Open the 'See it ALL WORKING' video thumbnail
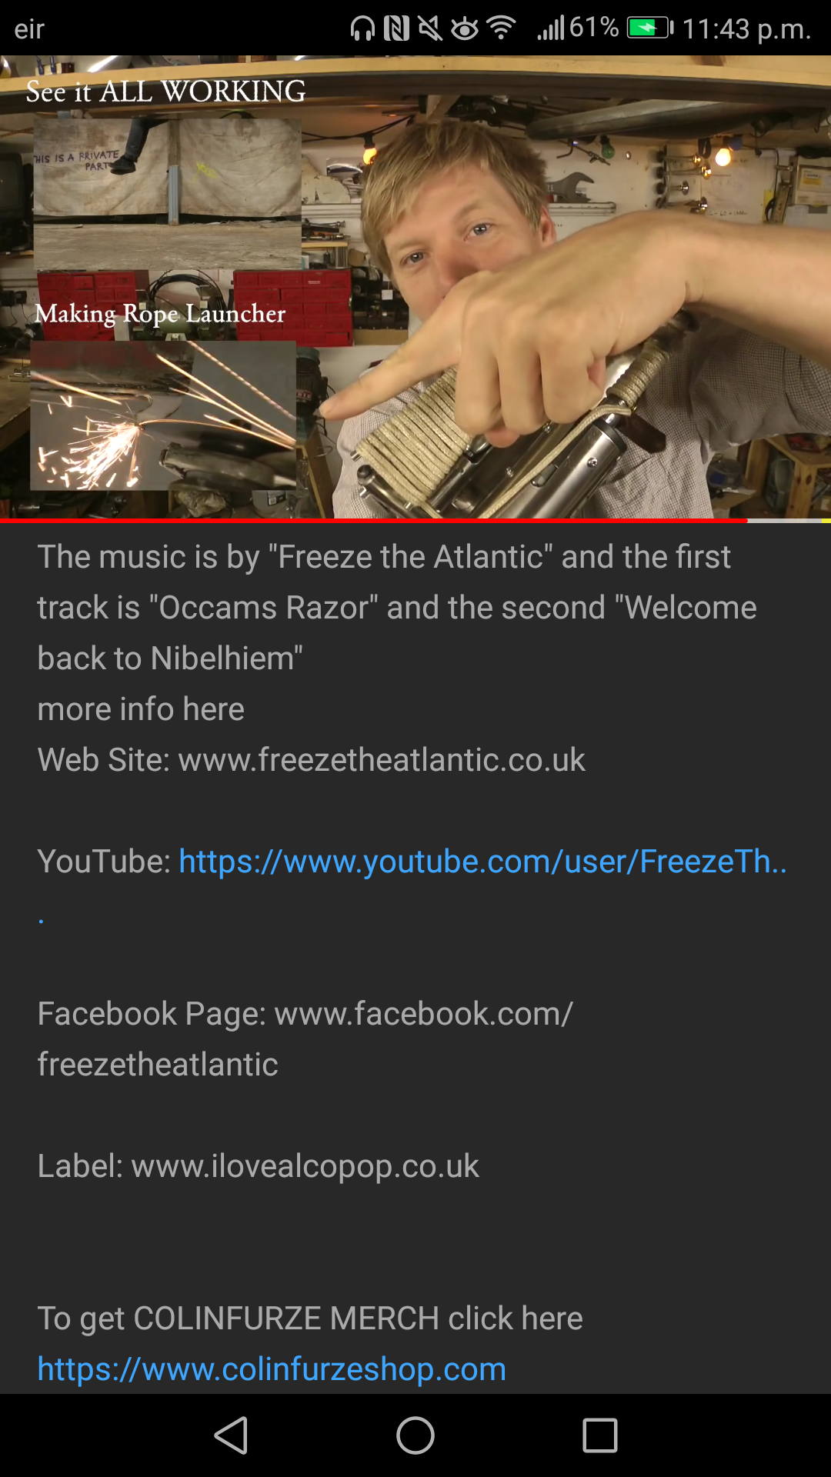Viewport: 831px width, 1477px height. [x=167, y=193]
